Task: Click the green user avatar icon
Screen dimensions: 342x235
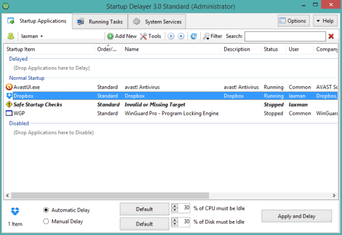Action: pos(11,36)
